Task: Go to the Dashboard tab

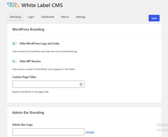Action: pos(47,17)
